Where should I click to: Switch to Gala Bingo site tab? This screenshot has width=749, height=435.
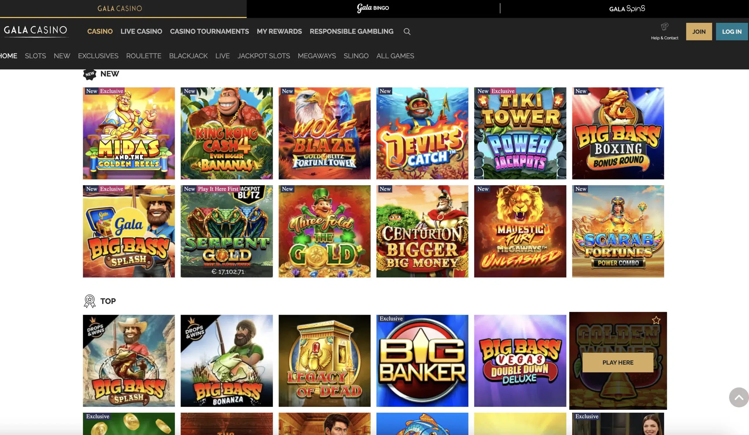[373, 8]
